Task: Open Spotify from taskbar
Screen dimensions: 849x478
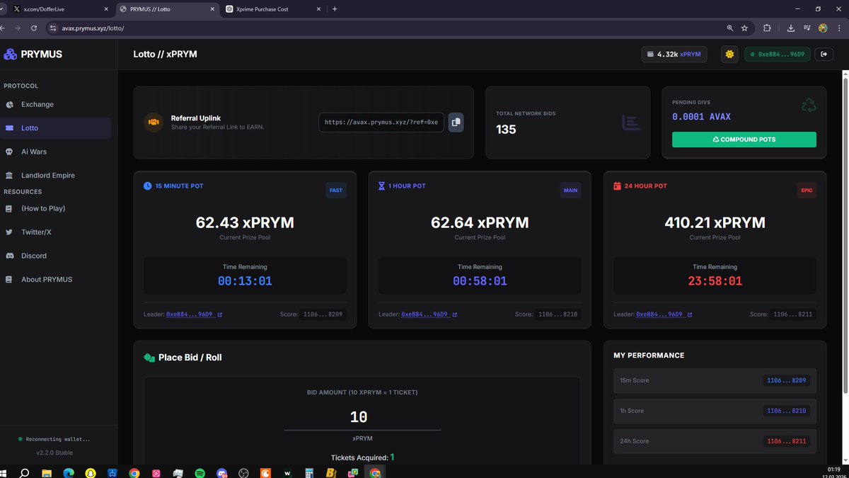Action: coord(200,472)
